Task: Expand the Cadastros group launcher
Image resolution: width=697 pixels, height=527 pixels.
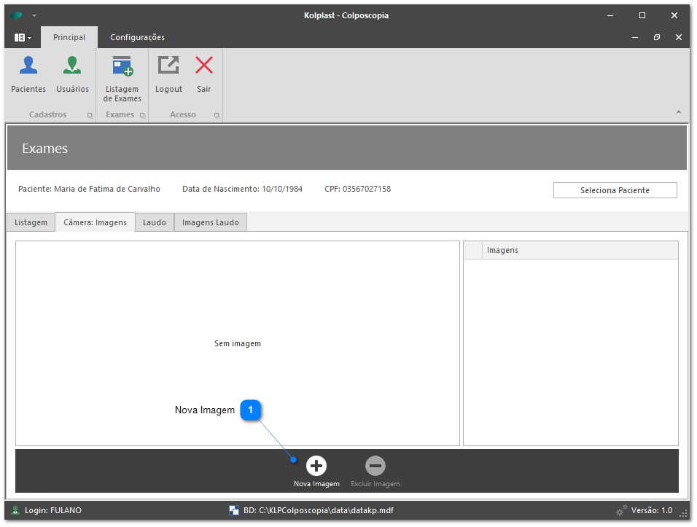Action: pos(90,115)
